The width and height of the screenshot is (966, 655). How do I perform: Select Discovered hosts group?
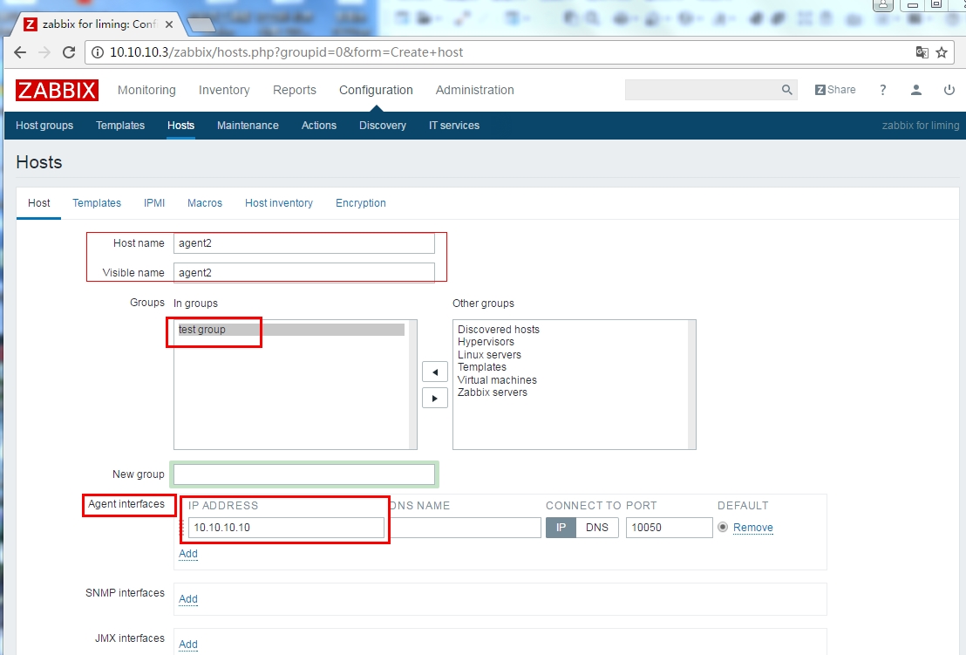pos(499,330)
